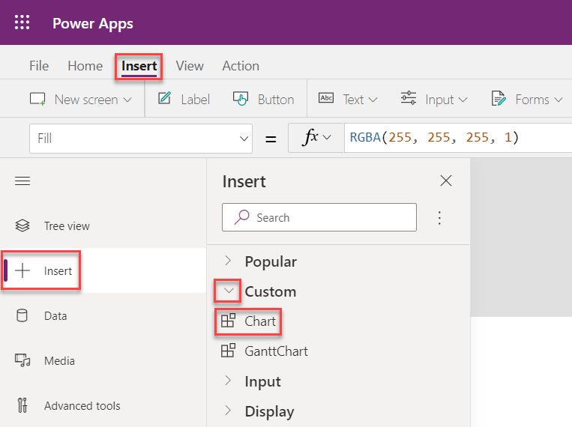
Task: Click the hamburger menu icon in sidebar
Action: click(22, 181)
